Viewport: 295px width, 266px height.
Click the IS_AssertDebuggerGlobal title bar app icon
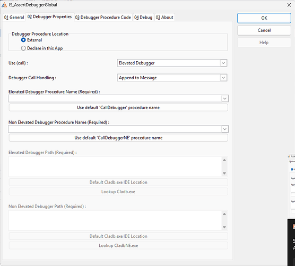tap(4, 5)
